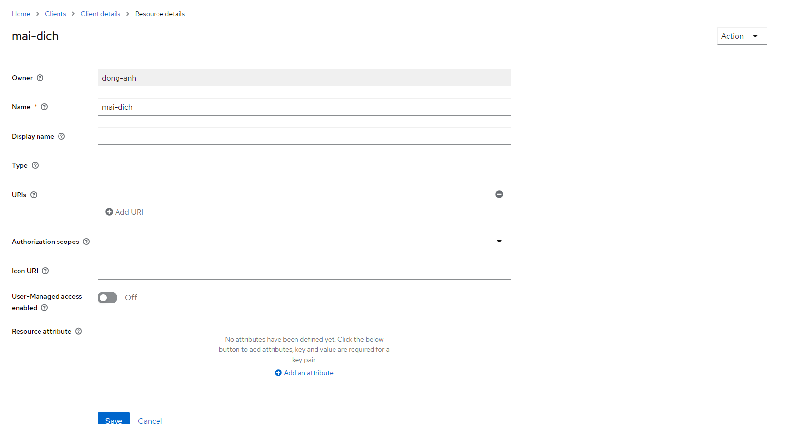Click Add URI button
The width and height of the screenshot is (787, 424).
(124, 212)
